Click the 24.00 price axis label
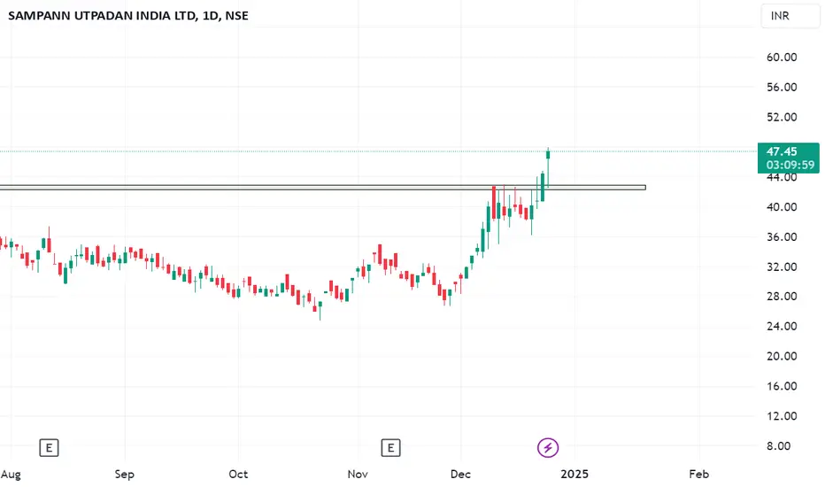The image size is (825, 487). [x=782, y=327]
